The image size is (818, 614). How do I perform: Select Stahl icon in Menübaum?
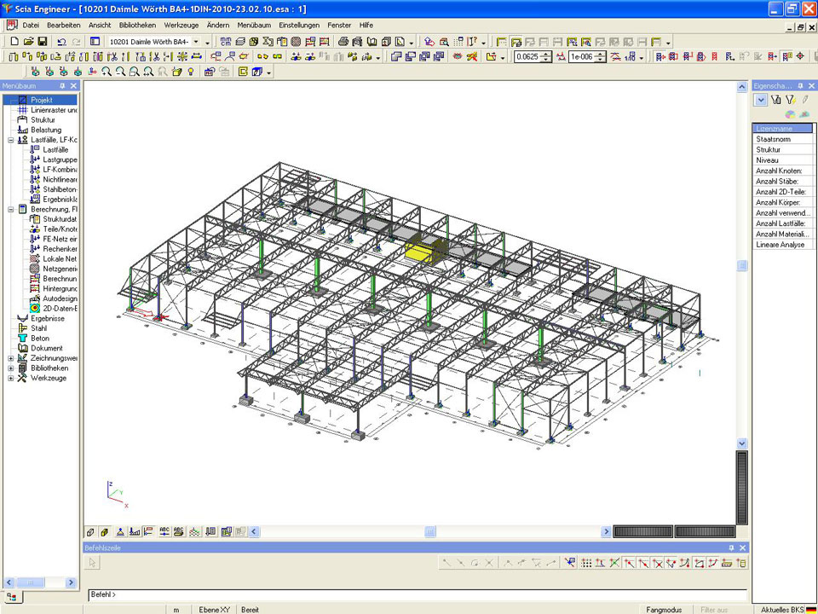(22, 328)
